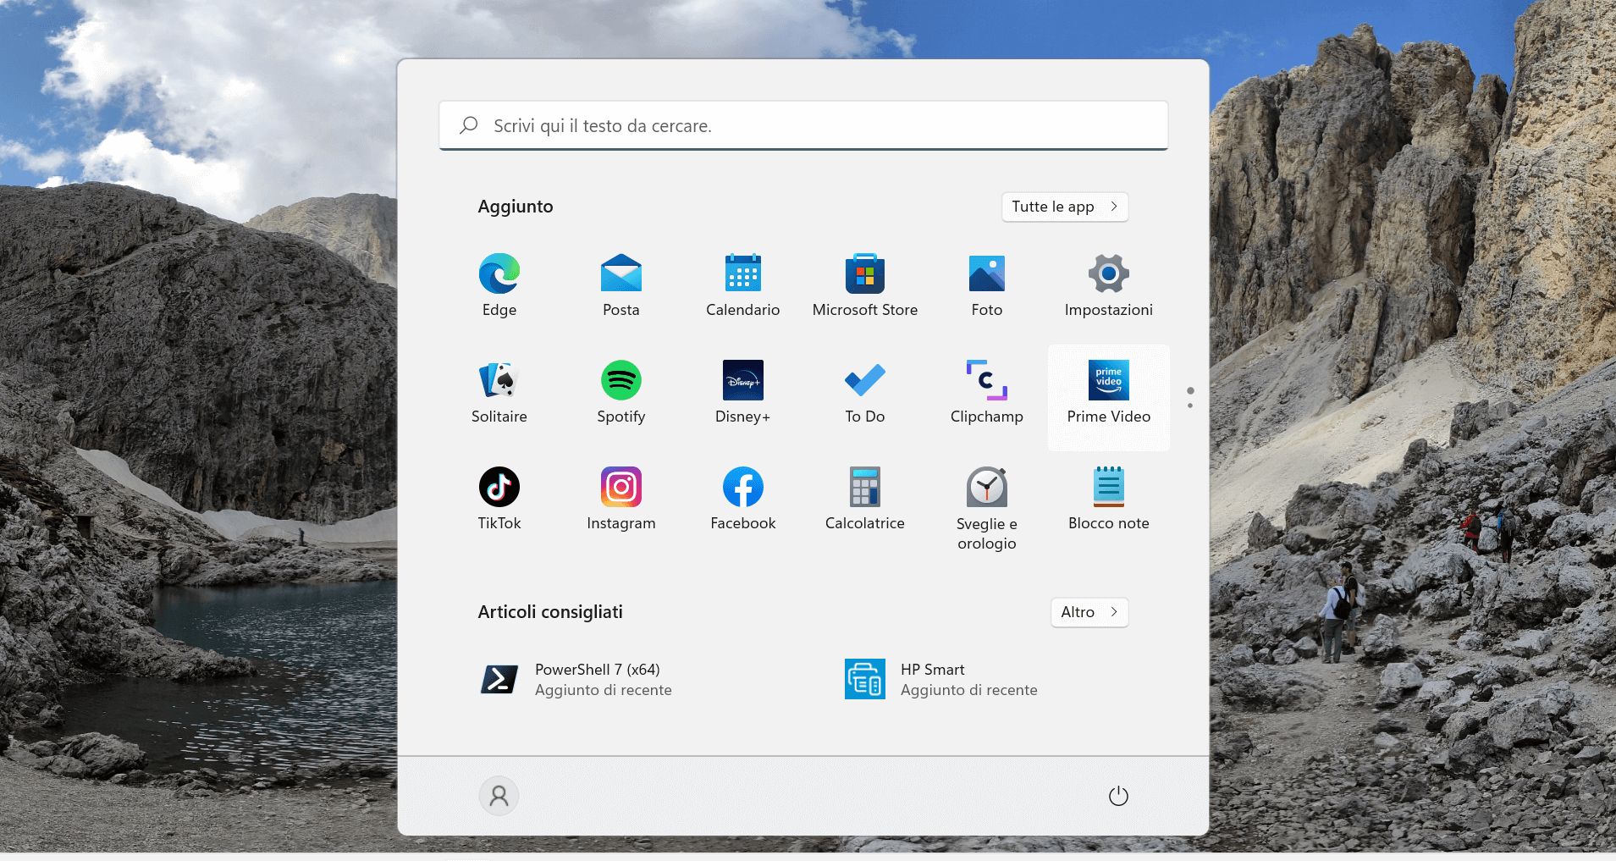
Task: Open the To Do app
Action: coord(865,393)
